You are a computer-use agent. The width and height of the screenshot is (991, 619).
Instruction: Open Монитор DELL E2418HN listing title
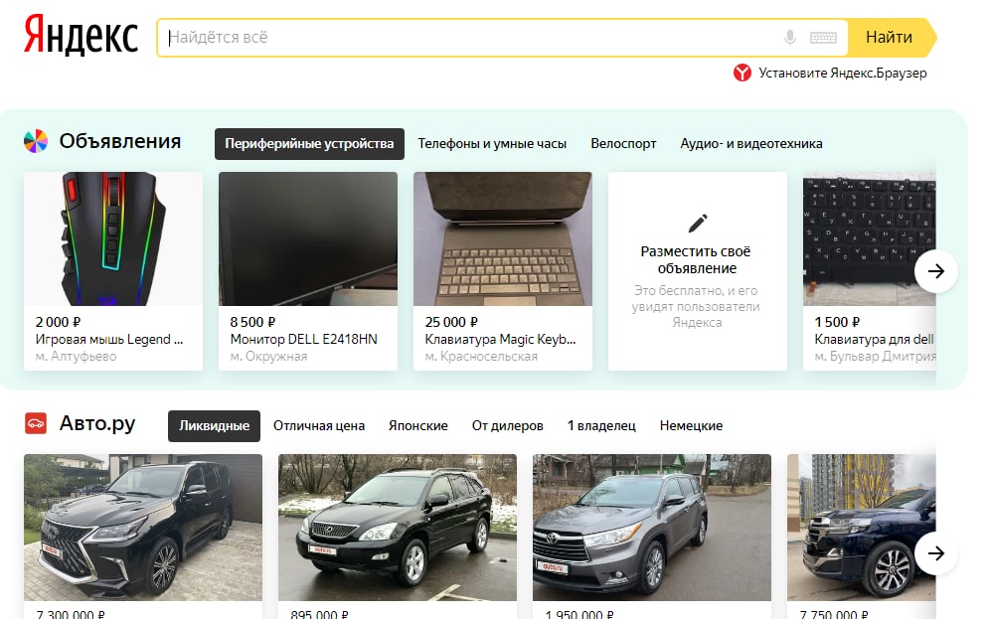point(303,339)
